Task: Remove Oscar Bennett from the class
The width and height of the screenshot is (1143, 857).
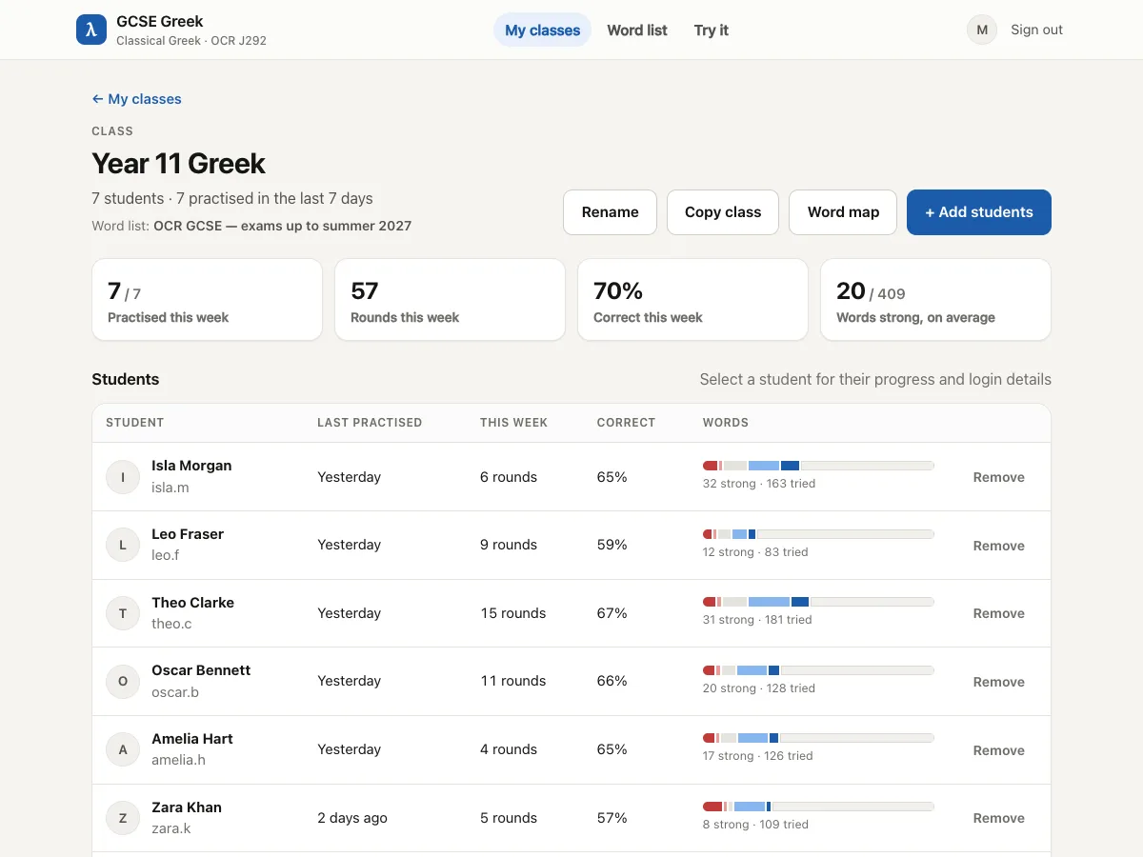Action: point(998,682)
